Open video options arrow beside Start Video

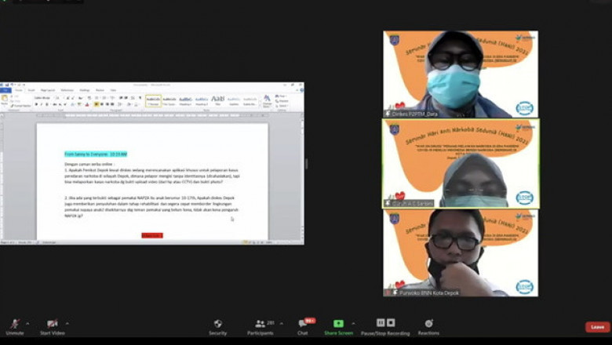(67, 322)
